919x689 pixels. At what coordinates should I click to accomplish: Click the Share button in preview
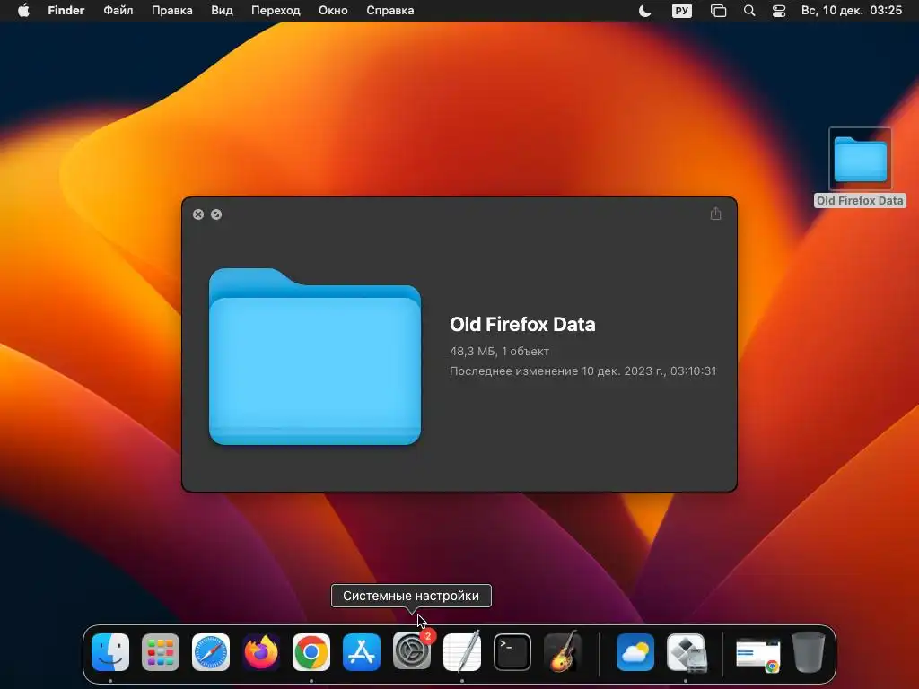[715, 214]
